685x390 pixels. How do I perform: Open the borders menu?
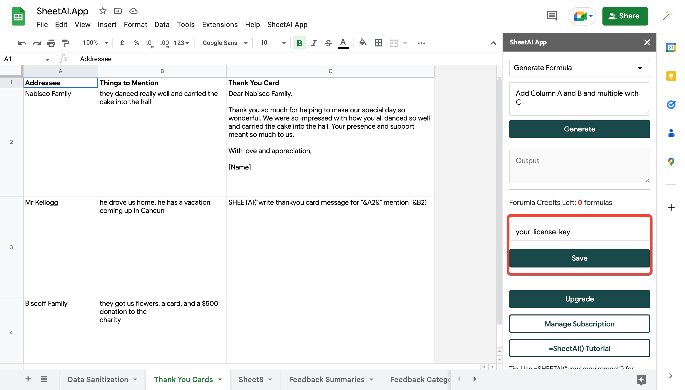click(x=378, y=43)
